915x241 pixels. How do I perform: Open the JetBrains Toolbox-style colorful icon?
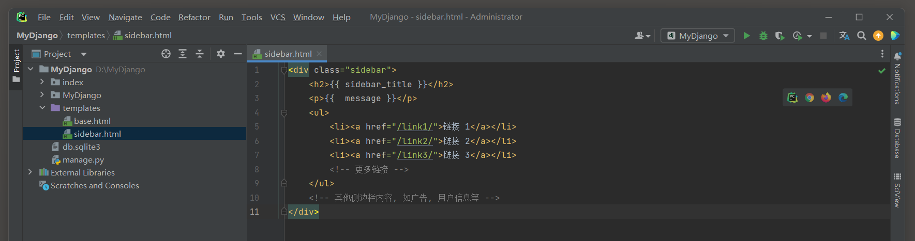click(x=895, y=36)
